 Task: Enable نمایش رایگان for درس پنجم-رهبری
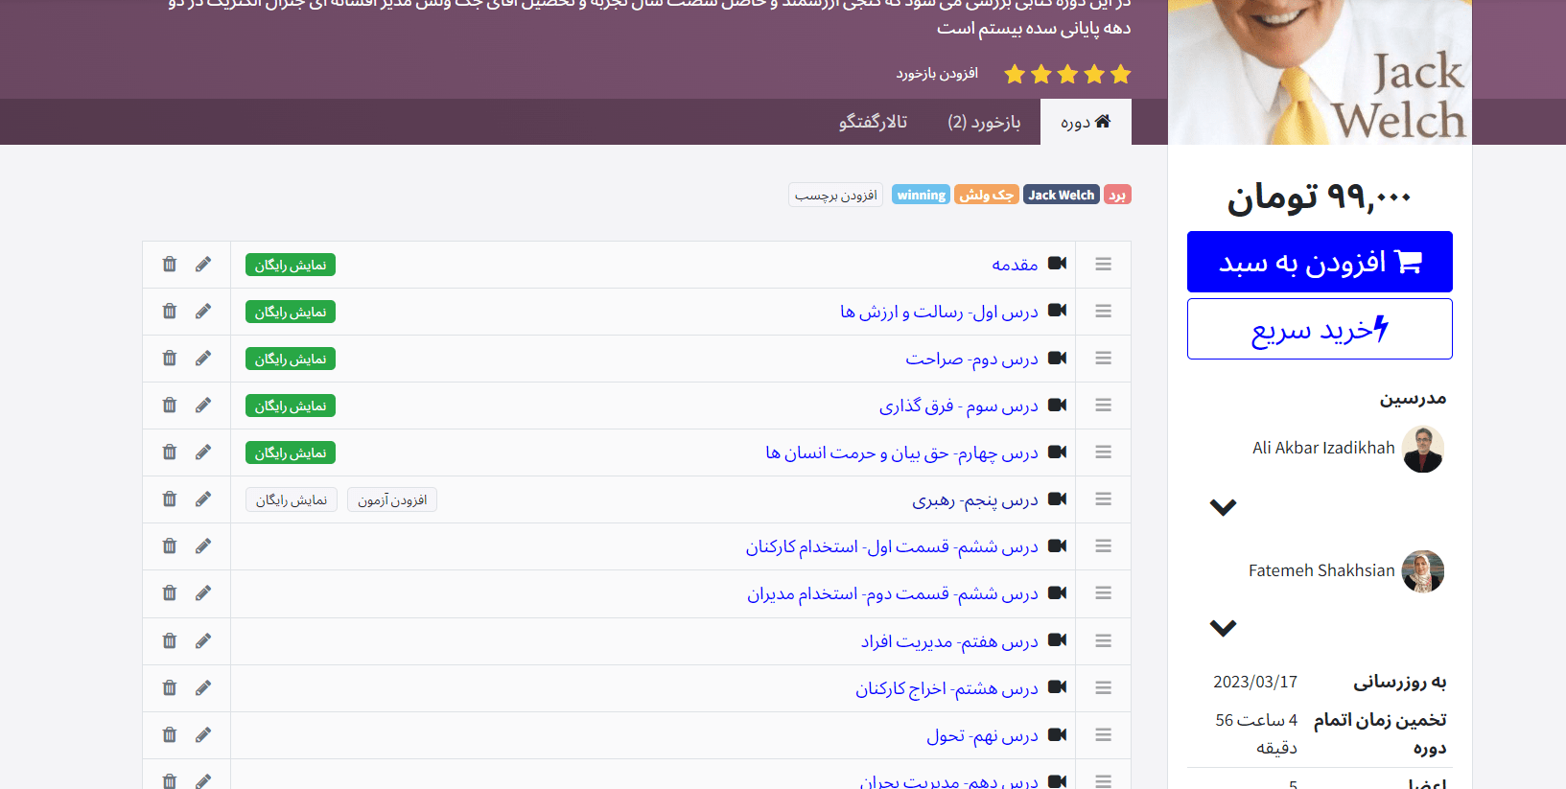coord(292,499)
